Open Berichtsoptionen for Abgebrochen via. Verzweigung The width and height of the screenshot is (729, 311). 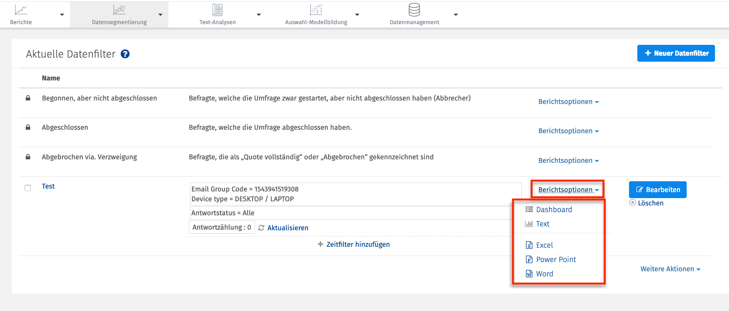pyautogui.click(x=569, y=161)
